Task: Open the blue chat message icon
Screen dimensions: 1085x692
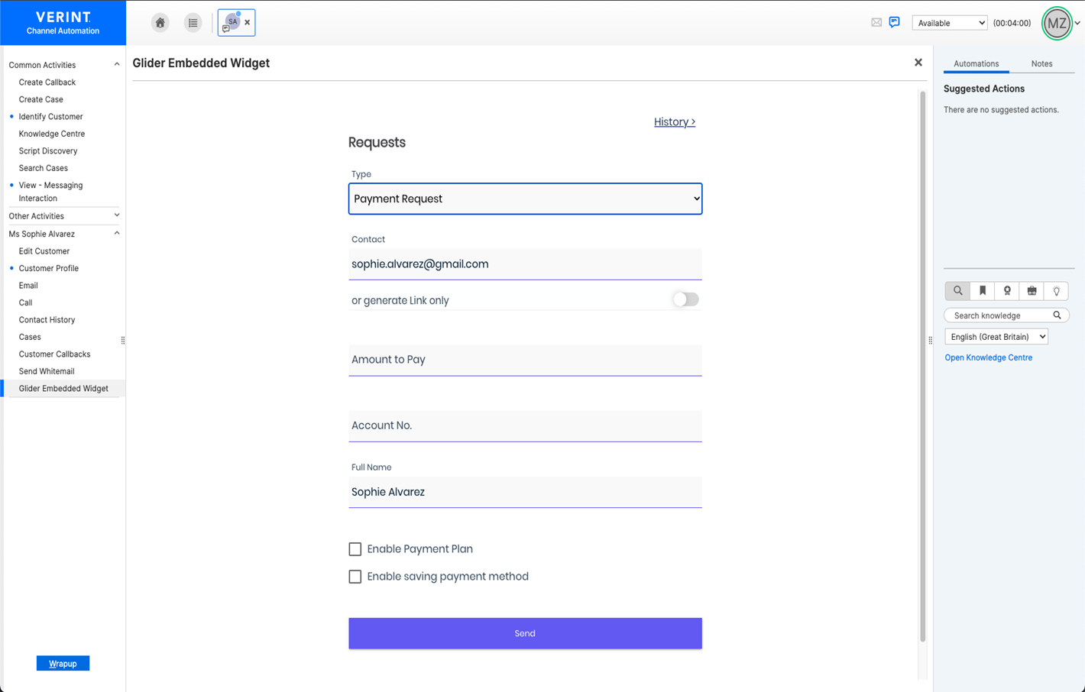Action: [894, 22]
